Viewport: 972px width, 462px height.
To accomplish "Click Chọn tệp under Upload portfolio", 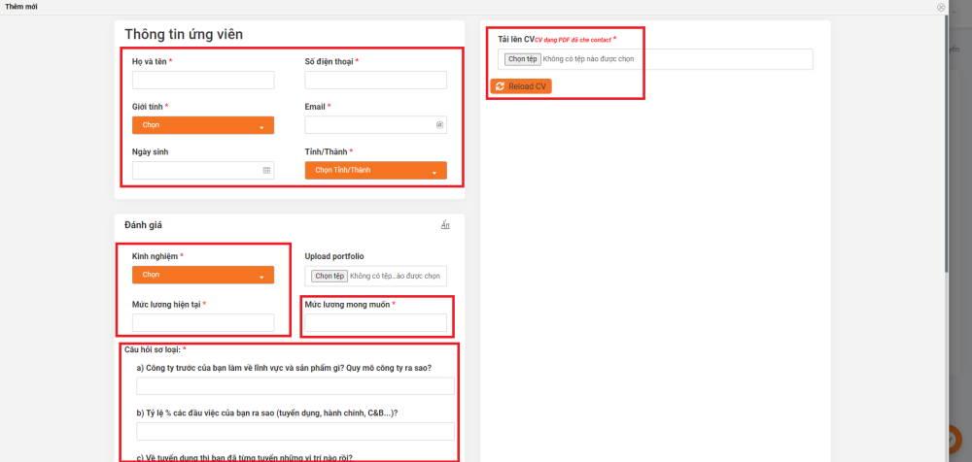I will click(330, 276).
